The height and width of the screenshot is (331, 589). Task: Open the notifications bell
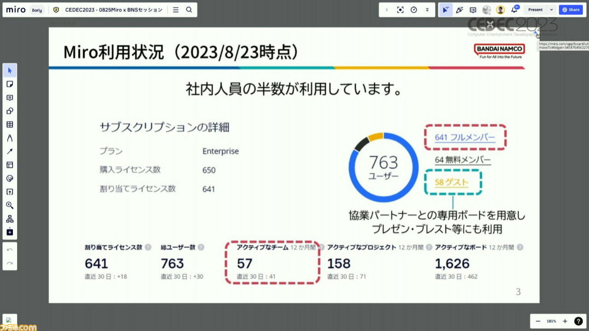pos(514,10)
